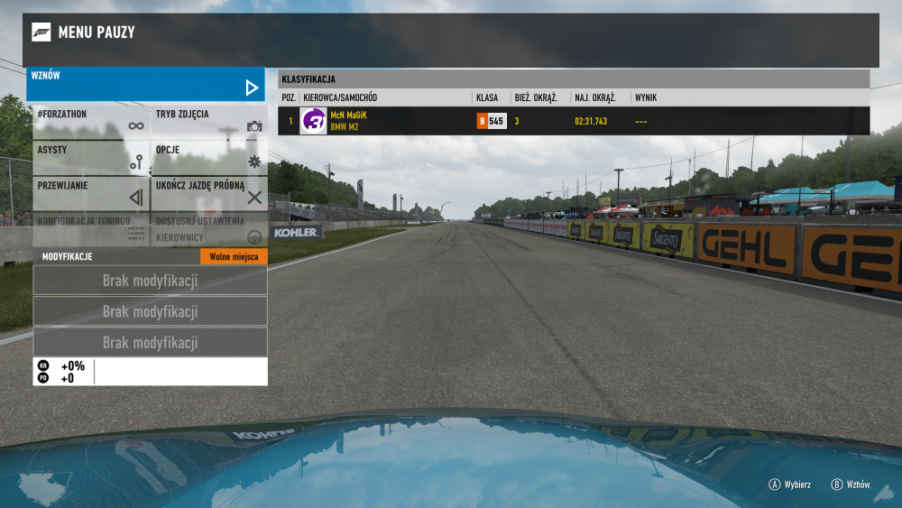Select the Wznów resume tile

click(x=145, y=84)
